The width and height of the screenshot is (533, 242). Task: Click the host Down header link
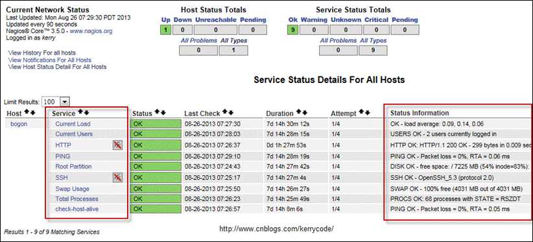click(x=183, y=19)
